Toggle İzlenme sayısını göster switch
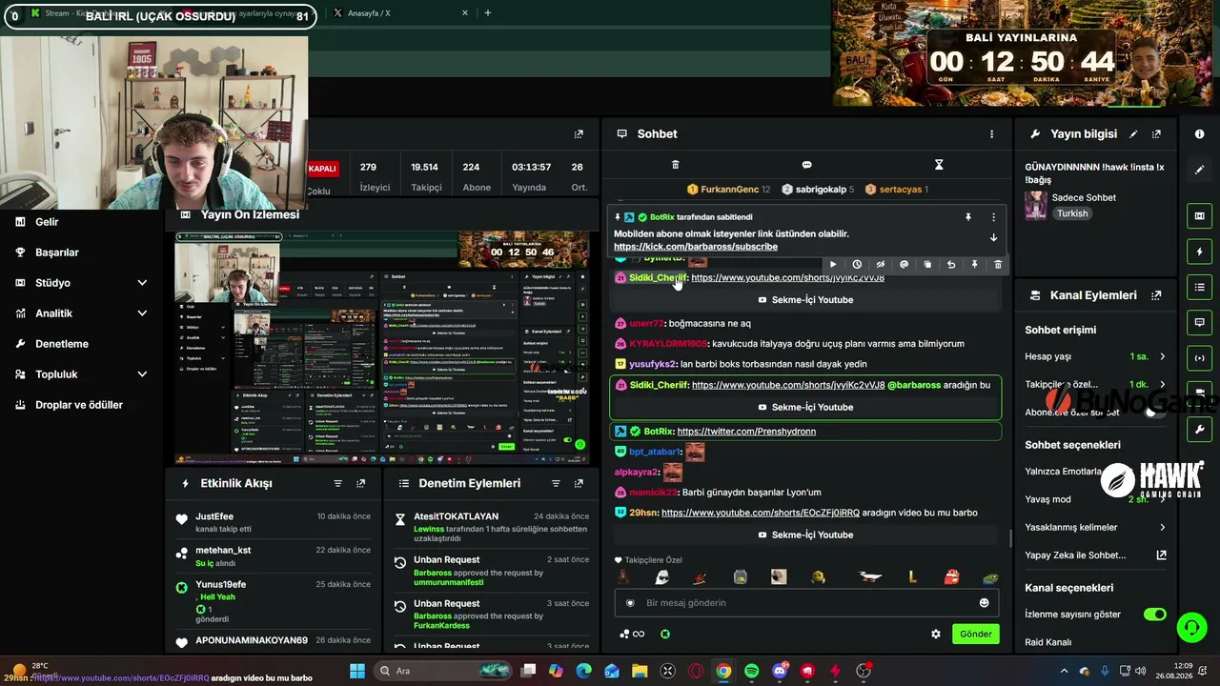Screen dimensions: 1220x686 [x=1155, y=615]
